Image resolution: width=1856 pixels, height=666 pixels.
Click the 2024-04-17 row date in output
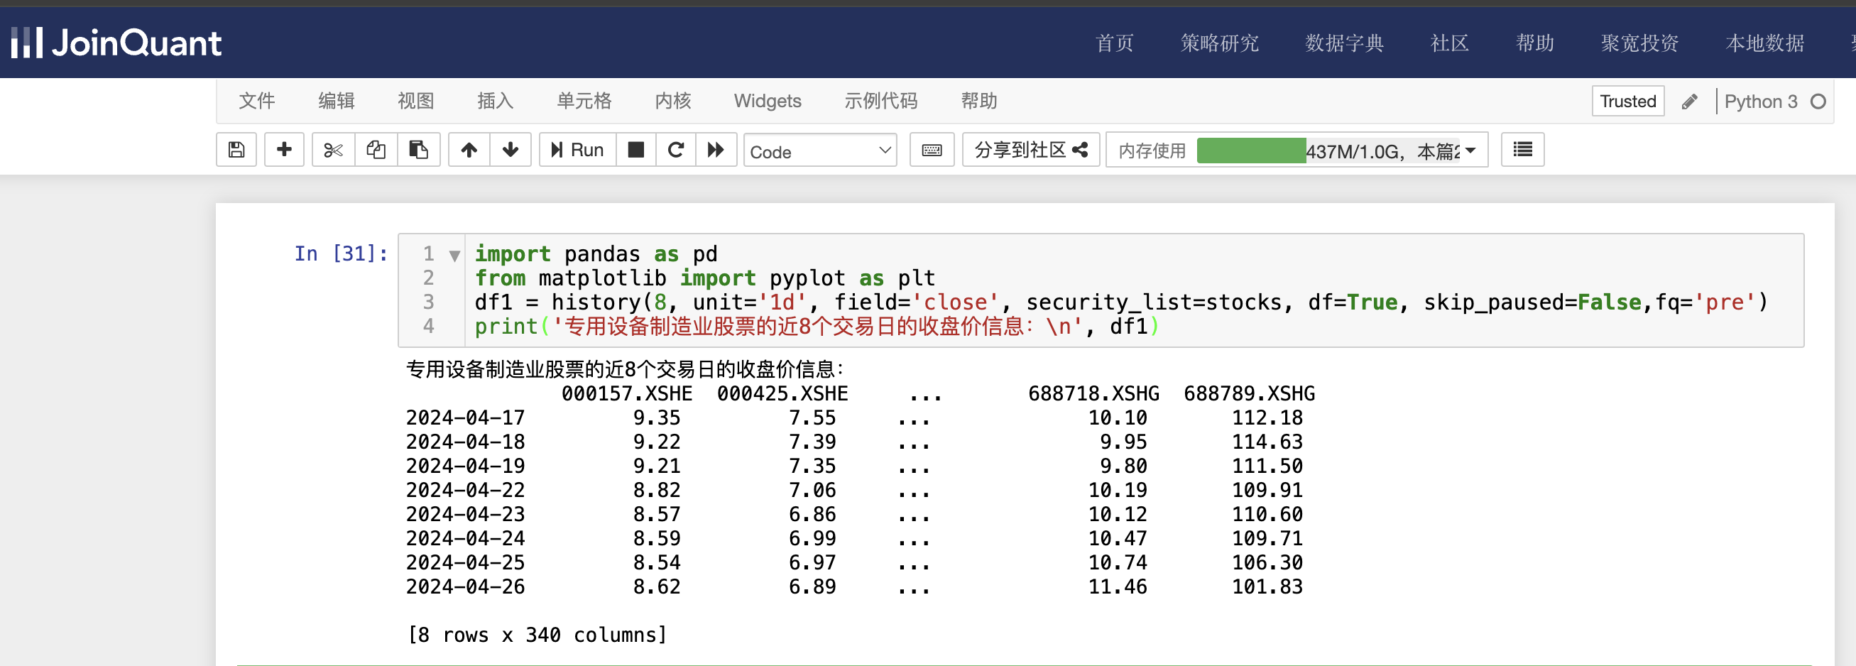point(466,418)
